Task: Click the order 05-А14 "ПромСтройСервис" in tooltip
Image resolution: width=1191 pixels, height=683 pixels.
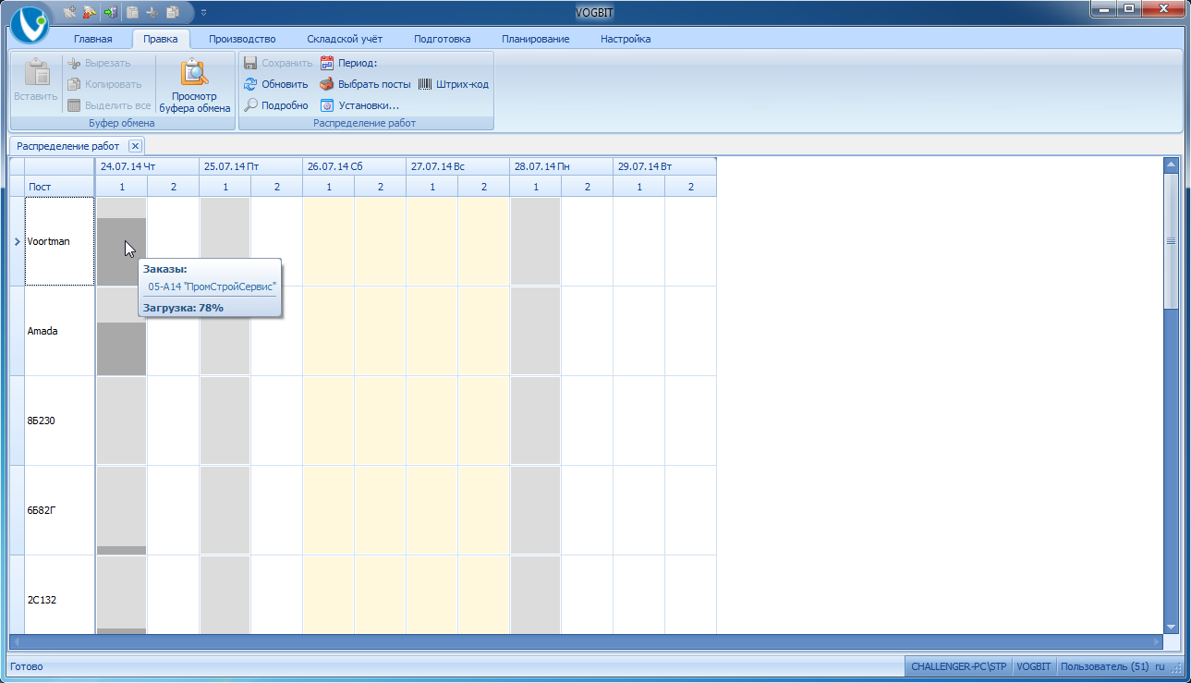Action: pyautogui.click(x=212, y=287)
